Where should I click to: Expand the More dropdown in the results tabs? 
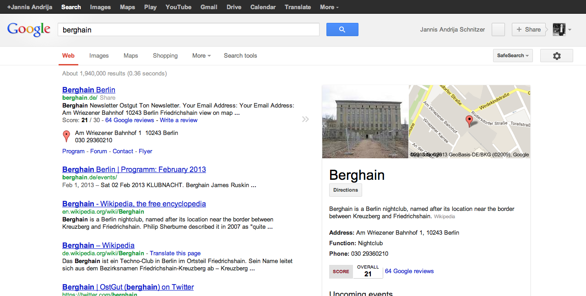[201, 56]
